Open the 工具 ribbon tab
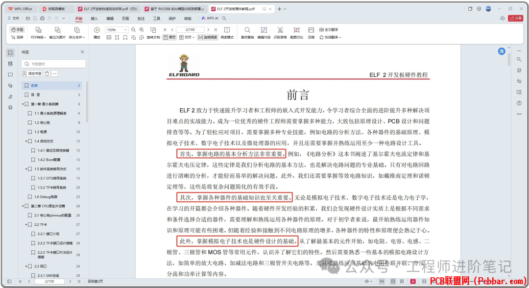Viewport: 529px width, 288px height. [x=157, y=19]
